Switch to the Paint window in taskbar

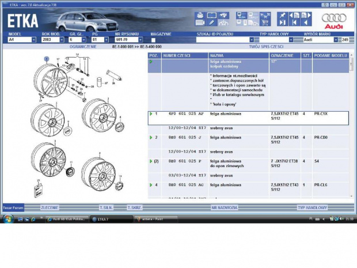coord(155,219)
